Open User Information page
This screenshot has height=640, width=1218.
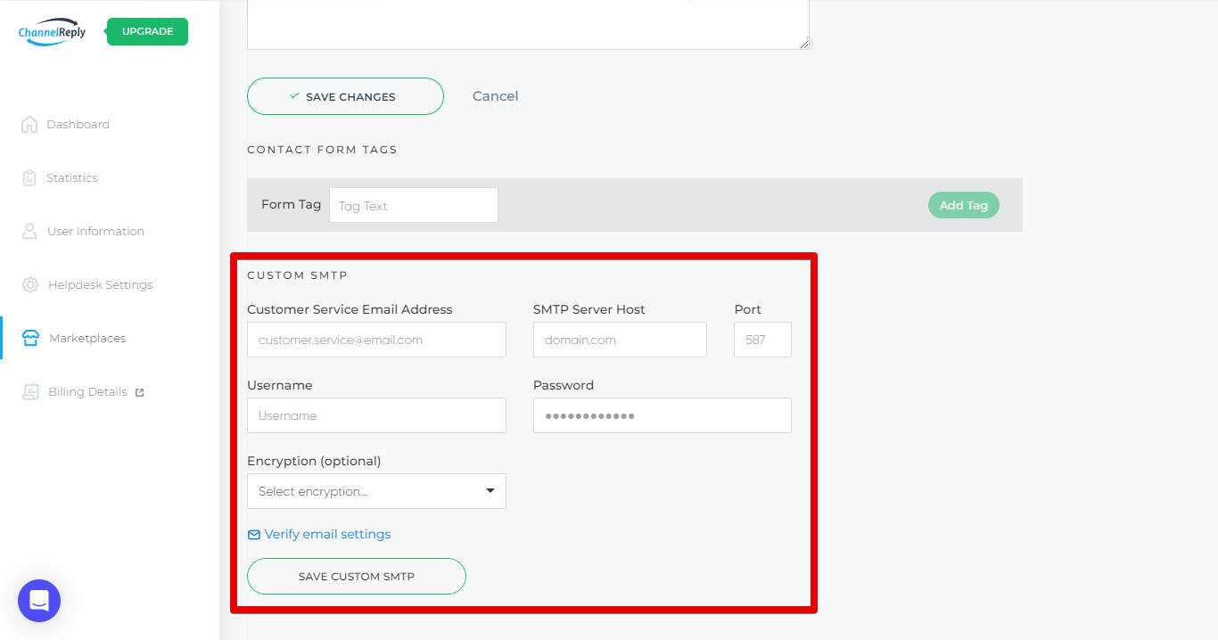(95, 231)
